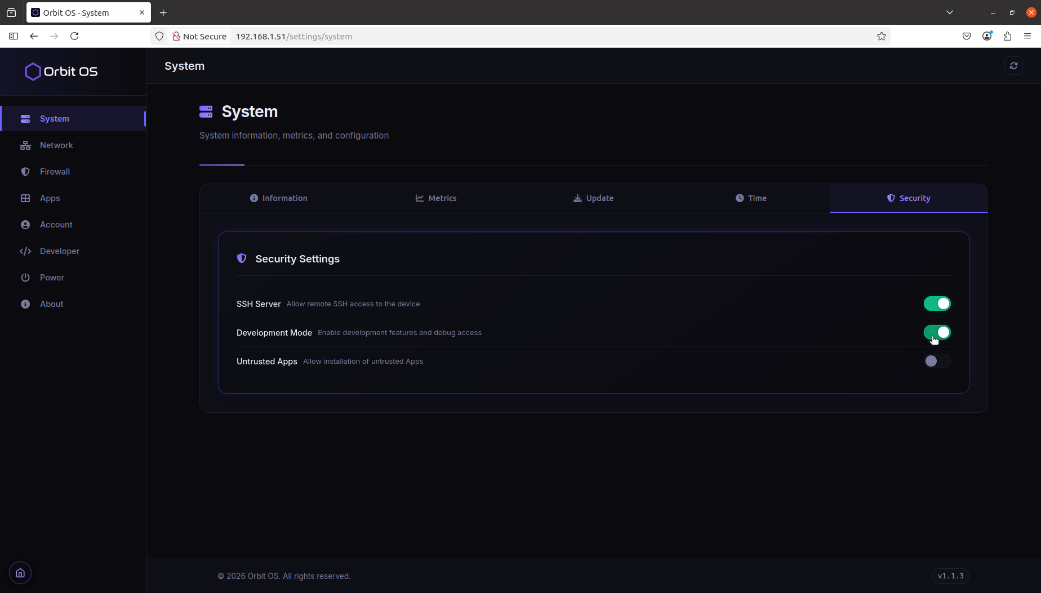Open a new browser tab with plus button
Image resolution: width=1041 pixels, height=593 pixels.
pos(163,12)
